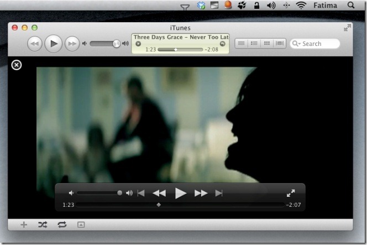Click the video overlay volume slider
This screenshot has width=367, height=245.
click(x=99, y=193)
